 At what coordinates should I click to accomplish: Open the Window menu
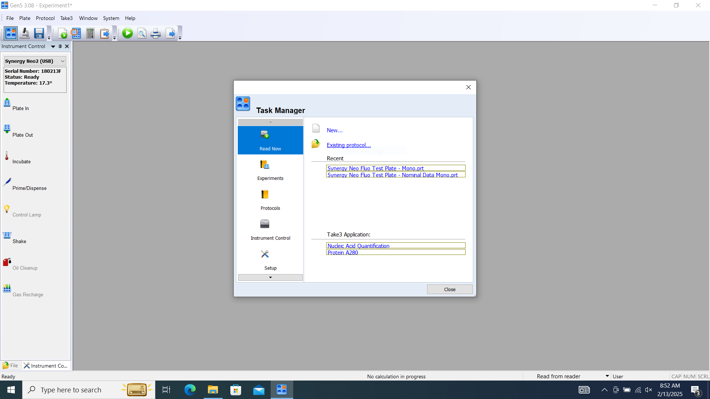click(x=88, y=18)
